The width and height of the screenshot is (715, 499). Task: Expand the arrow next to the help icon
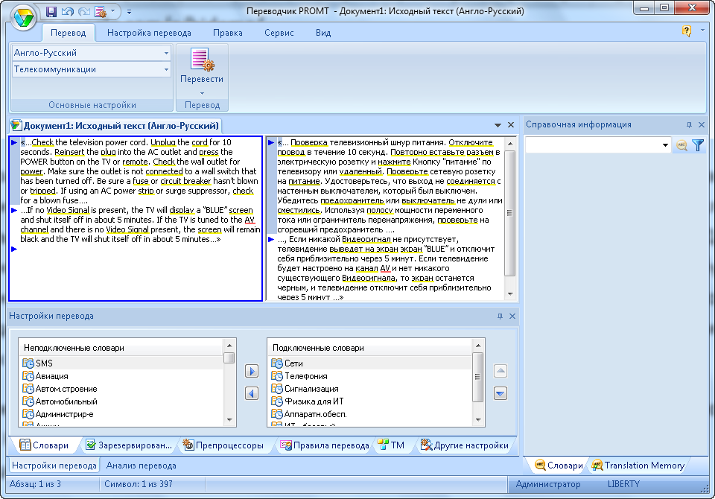point(702,31)
